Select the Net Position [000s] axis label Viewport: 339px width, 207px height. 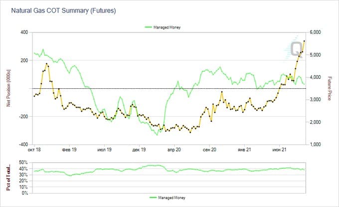click(8, 88)
